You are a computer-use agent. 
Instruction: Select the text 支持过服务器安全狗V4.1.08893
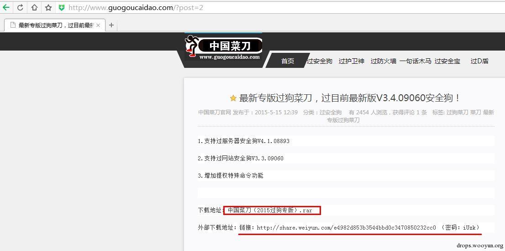point(247,141)
